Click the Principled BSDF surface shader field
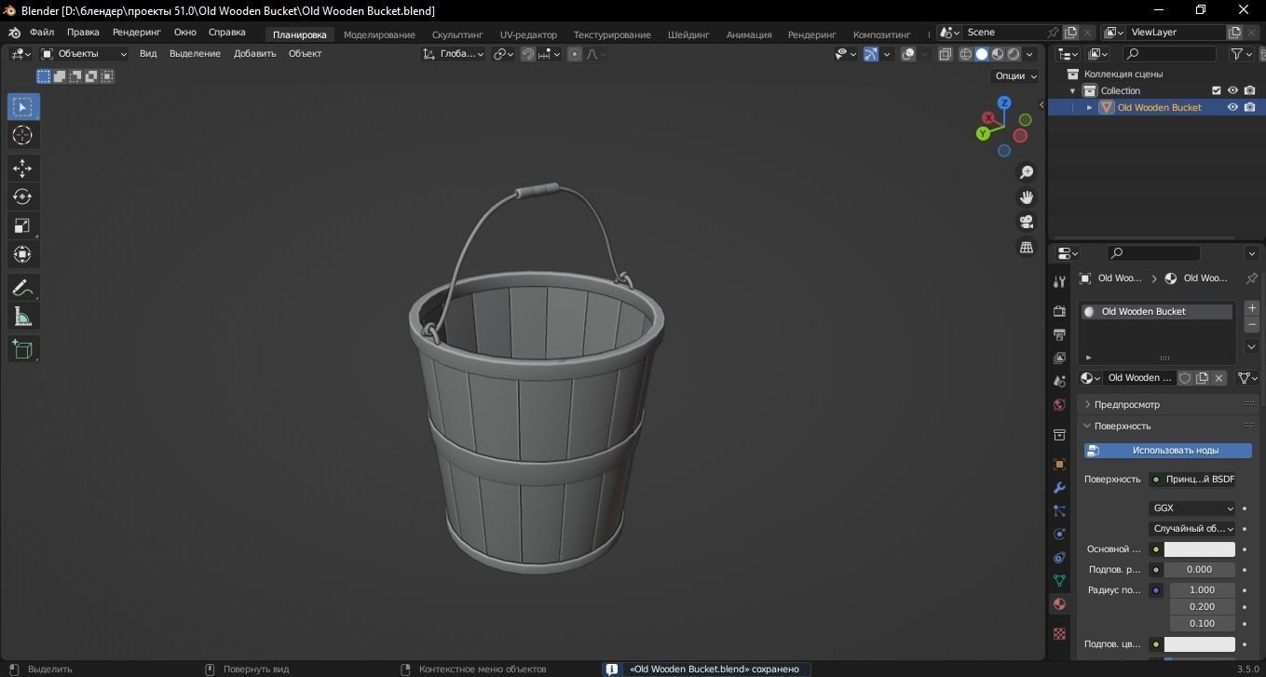 1192,480
